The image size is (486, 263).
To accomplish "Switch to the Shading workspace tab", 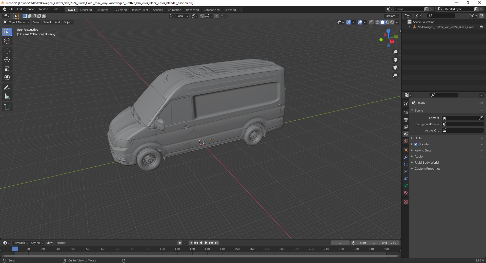I will coord(158,10).
